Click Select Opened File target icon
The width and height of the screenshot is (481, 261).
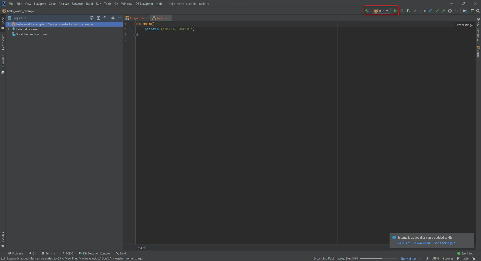(x=92, y=18)
